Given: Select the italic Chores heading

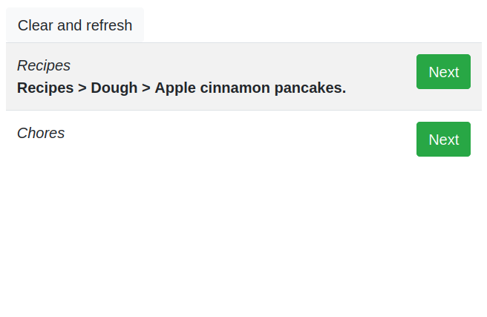Looking at the screenshot, I should (41, 133).
